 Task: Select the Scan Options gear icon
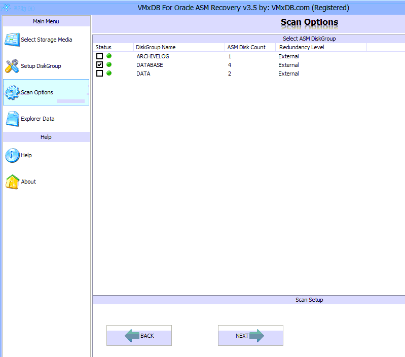click(x=12, y=92)
